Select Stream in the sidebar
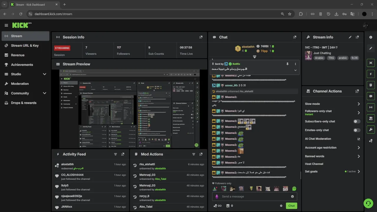 pyautogui.click(x=25, y=36)
